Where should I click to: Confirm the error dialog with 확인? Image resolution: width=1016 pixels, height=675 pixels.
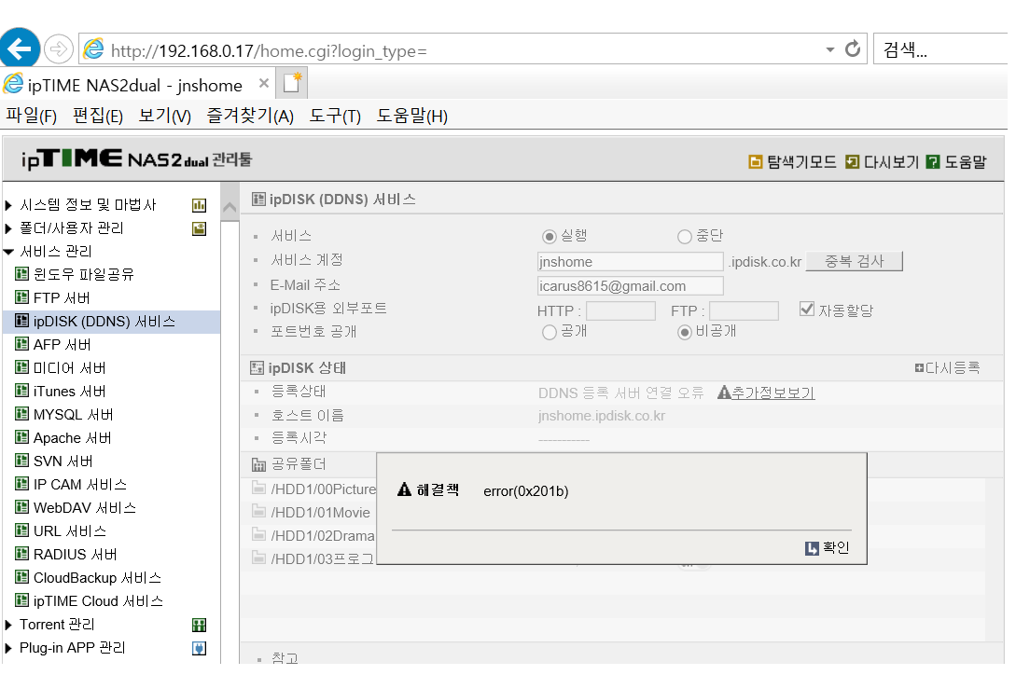coord(828,548)
